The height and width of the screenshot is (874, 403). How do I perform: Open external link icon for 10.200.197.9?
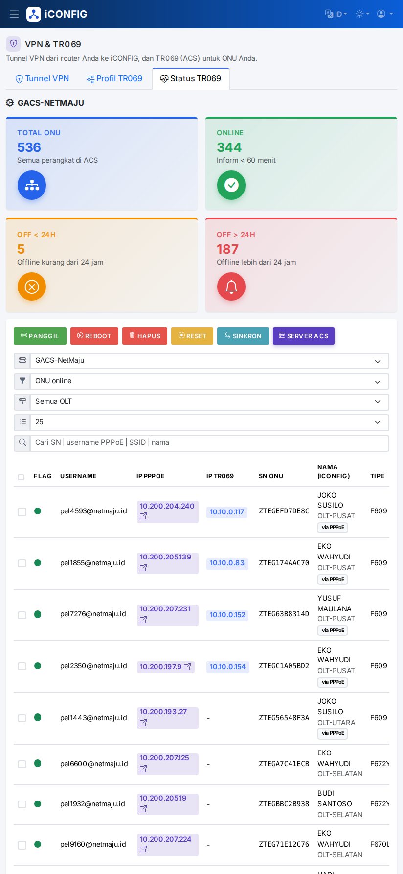coord(187,667)
